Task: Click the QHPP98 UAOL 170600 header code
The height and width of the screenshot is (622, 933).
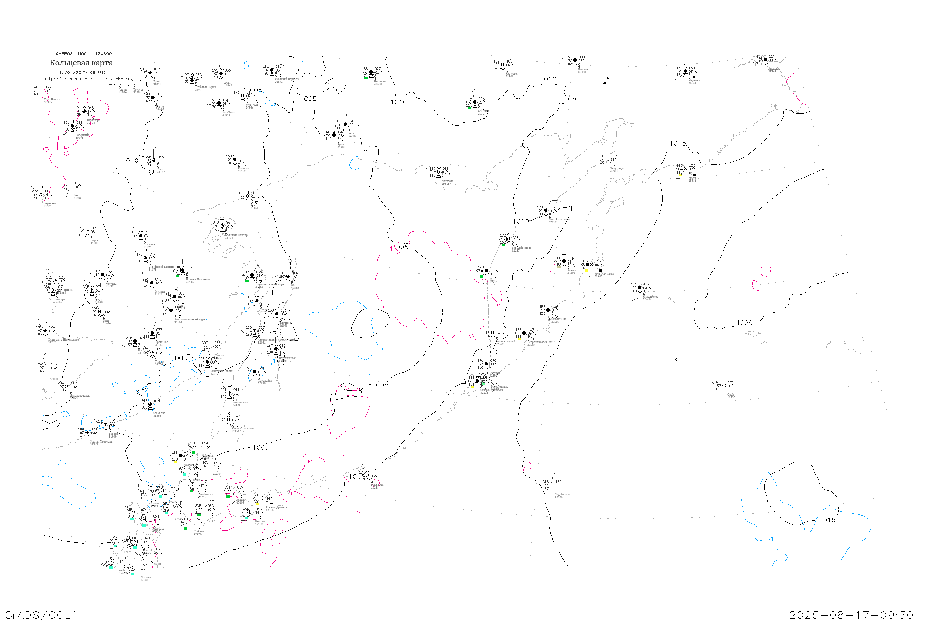Action: (84, 54)
